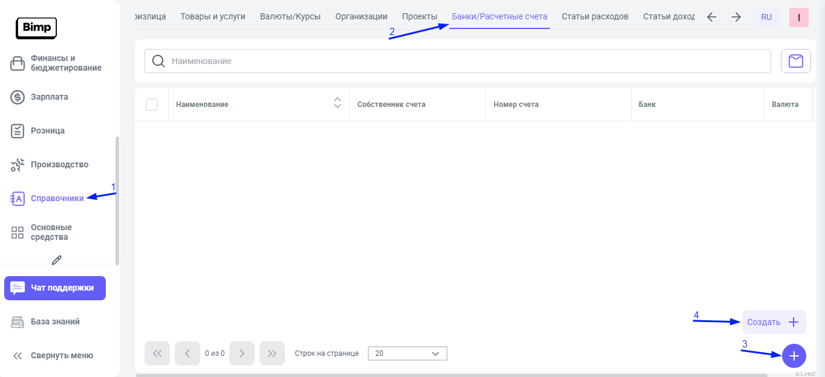Click the Bimp logo
The width and height of the screenshot is (825, 377).
pyautogui.click(x=36, y=28)
